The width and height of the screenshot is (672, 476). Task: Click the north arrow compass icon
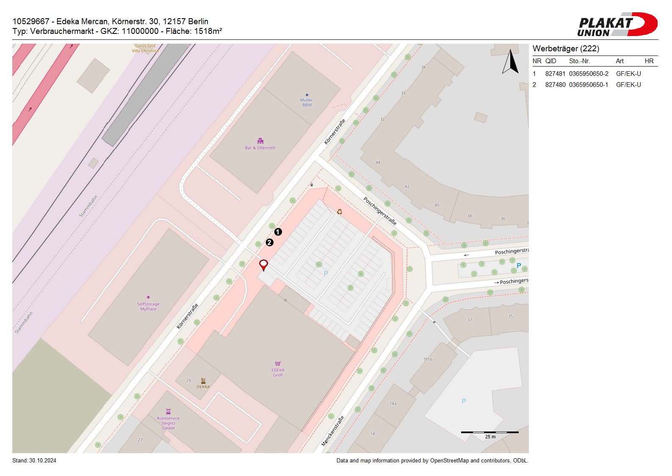point(511,62)
